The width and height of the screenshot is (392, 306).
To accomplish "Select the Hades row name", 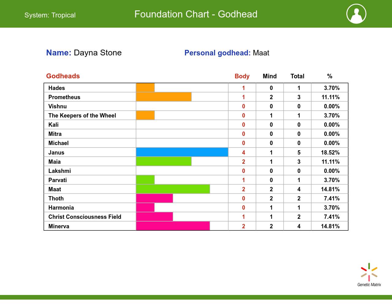I will [57, 88].
